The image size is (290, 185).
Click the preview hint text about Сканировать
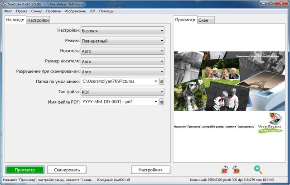point(214,127)
